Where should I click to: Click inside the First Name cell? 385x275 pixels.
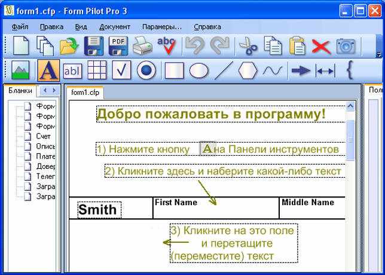coord(216,208)
